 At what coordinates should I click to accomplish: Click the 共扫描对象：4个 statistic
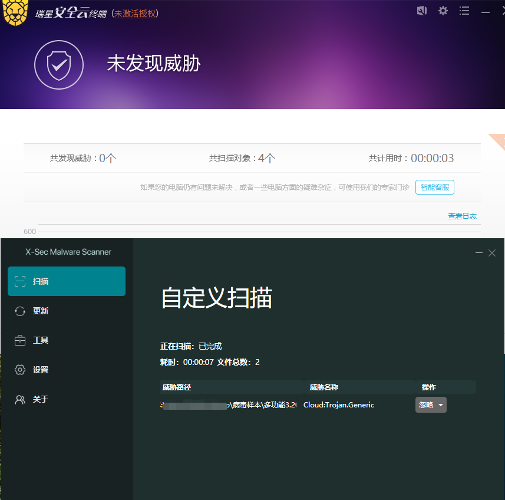coord(242,158)
